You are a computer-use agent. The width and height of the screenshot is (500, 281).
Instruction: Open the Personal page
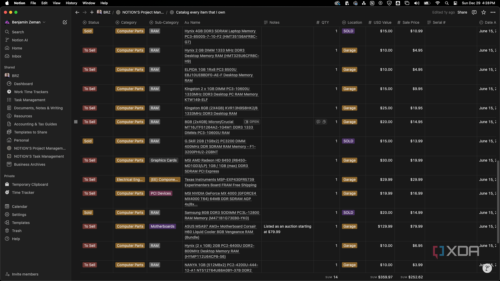tap(21, 140)
